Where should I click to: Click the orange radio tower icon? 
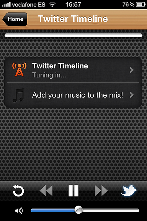tap(19, 69)
